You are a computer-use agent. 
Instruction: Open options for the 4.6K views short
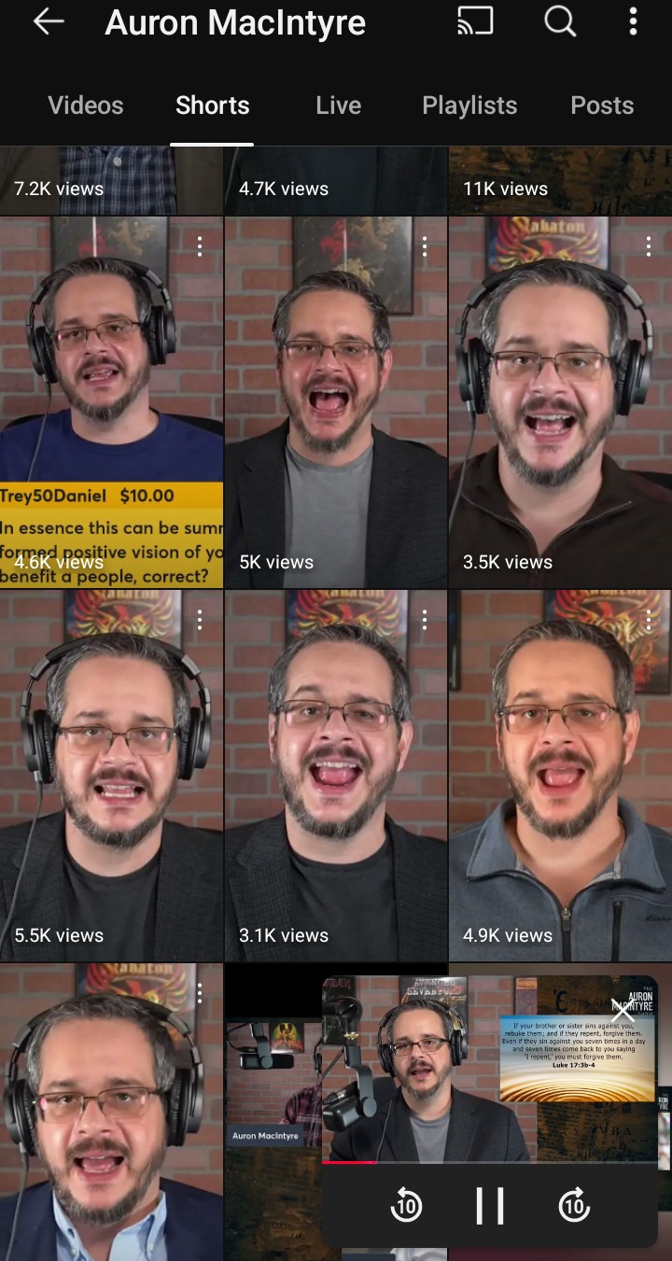(200, 246)
